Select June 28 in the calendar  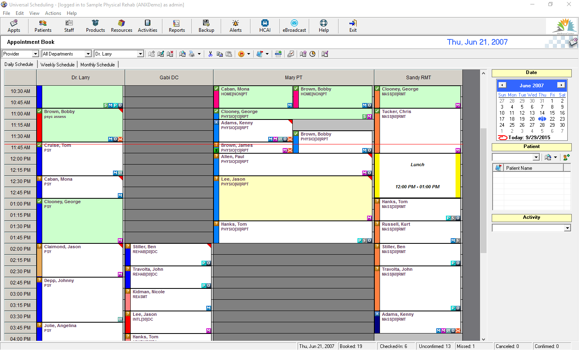click(542, 125)
